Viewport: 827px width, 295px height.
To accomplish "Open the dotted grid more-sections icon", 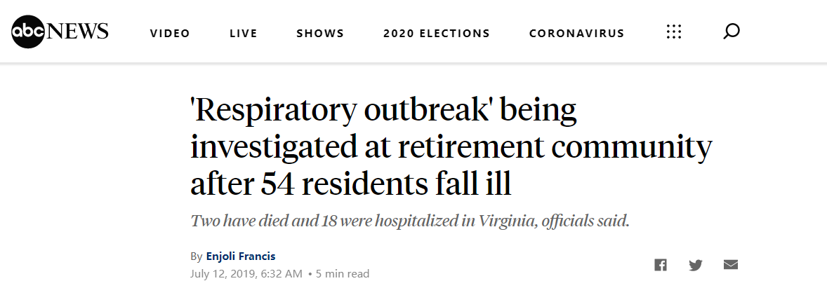I will (674, 32).
